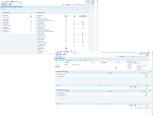
Task: Collapse the Set Up Operation panel
Action: tap(34, 12)
